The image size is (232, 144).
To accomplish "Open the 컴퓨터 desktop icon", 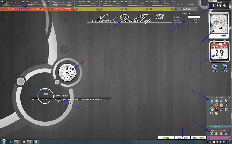I will pyautogui.click(x=214, y=68).
